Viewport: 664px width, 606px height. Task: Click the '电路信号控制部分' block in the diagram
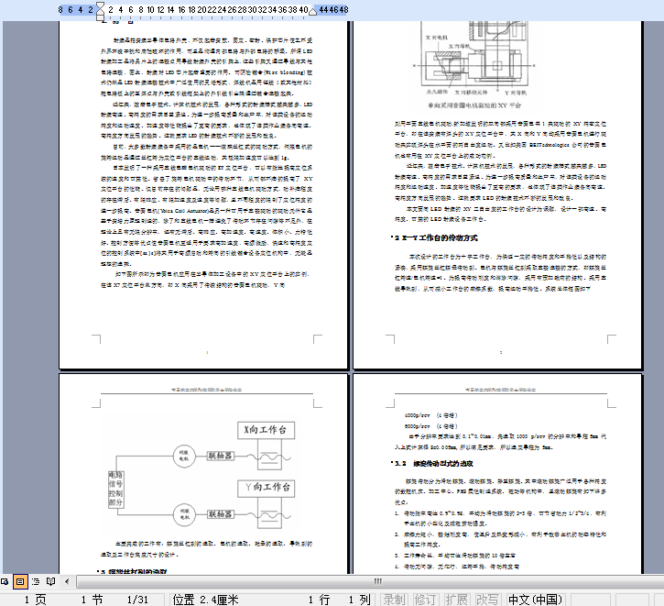coord(115,489)
